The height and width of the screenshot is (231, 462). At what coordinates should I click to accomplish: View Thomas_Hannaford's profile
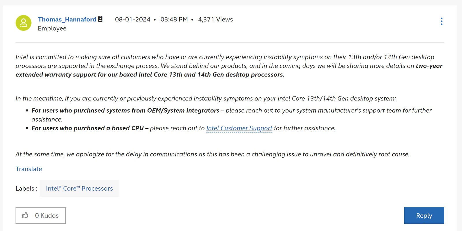(x=67, y=19)
